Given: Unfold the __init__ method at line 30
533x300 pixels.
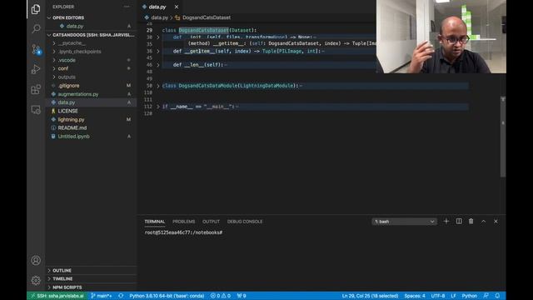Looking at the screenshot, I should pyautogui.click(x=158, y=37).
